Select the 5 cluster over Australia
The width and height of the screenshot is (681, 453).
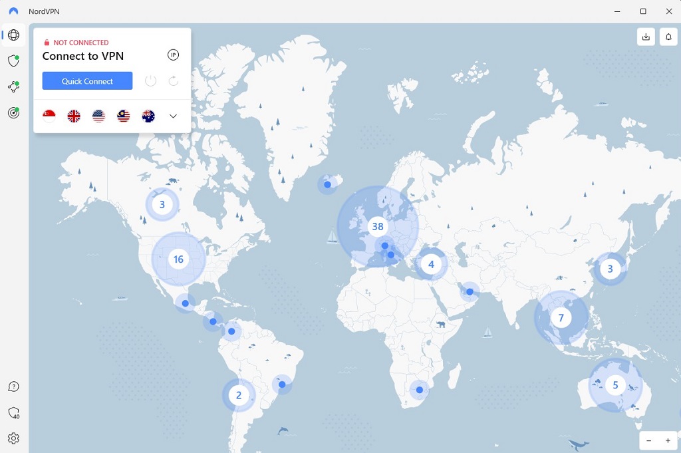615,384
